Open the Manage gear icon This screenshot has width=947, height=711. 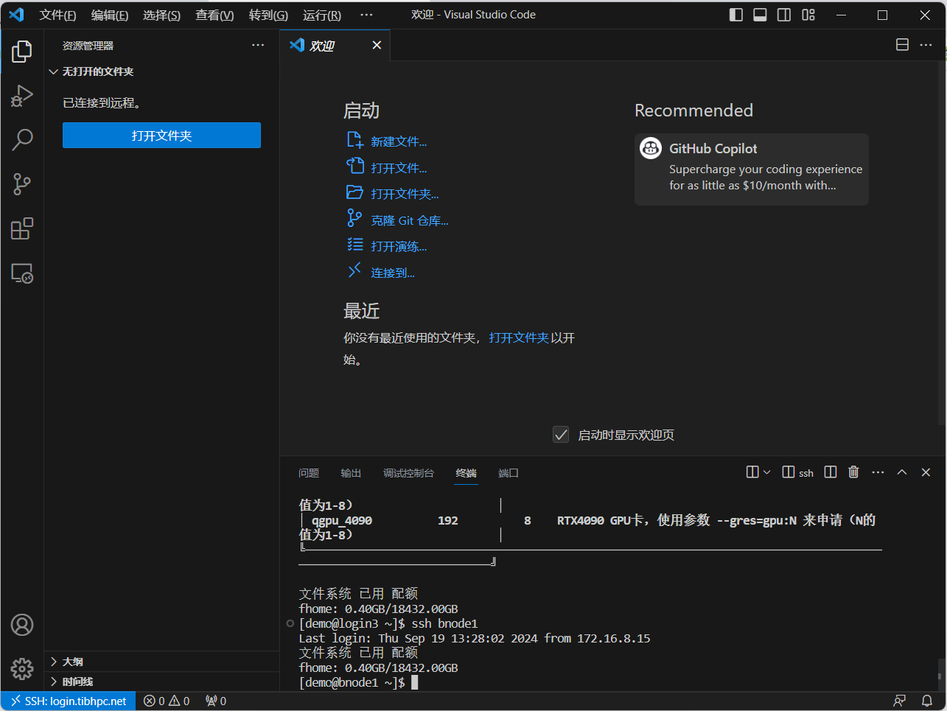(22, 669)
